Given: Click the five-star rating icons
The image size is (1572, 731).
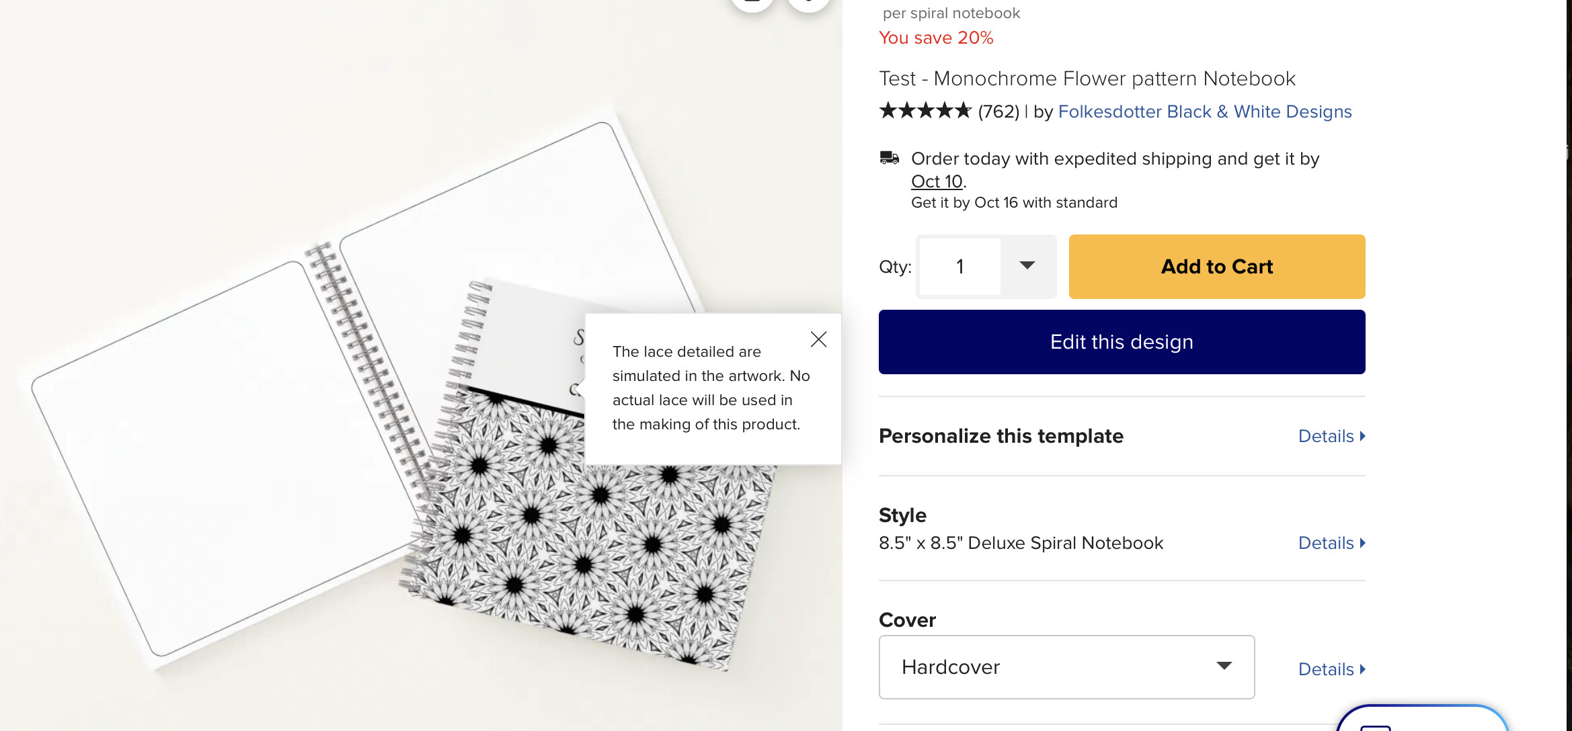Looking at the screenshot, I should [x=925, y=111].
